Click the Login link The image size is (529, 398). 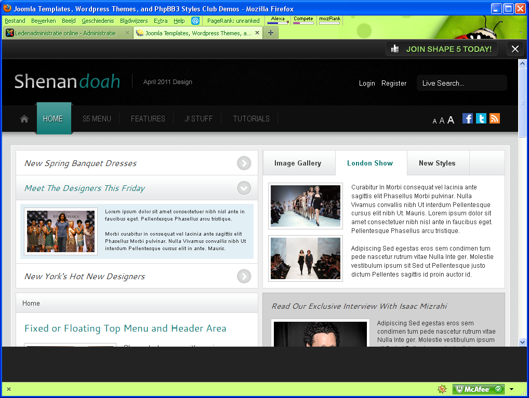click(x=367, y=83)
